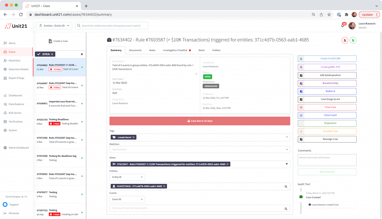Go to Cases in sidebar

click(x=12, y=52)
